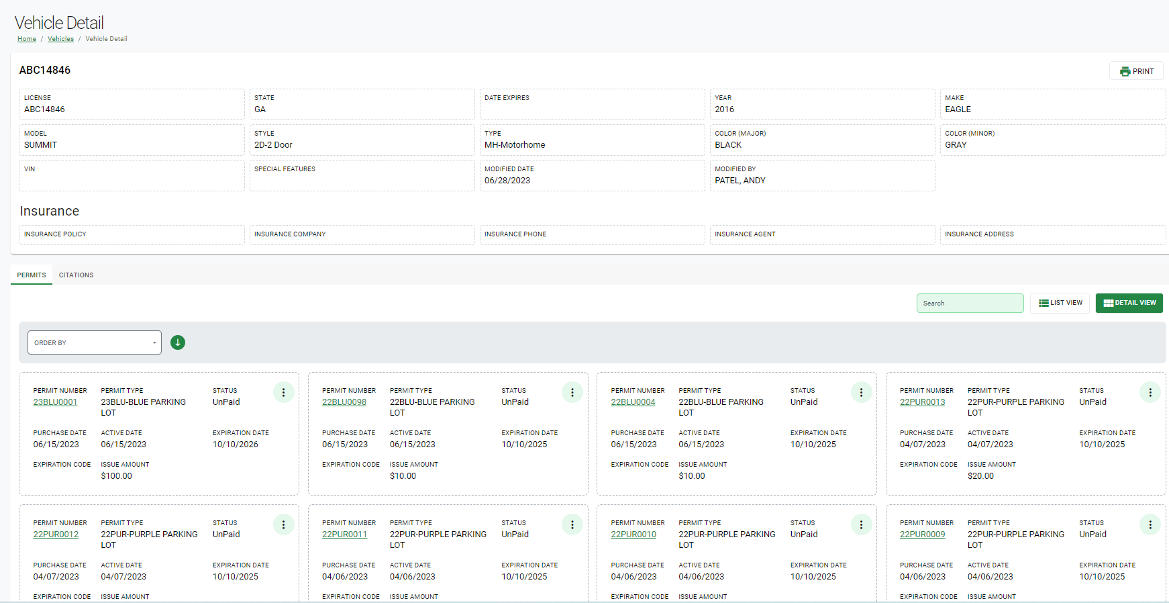The image size is (1169, 603).
Task: Click the Modified By value PATEL, ANDY
Action: point(740,181)
